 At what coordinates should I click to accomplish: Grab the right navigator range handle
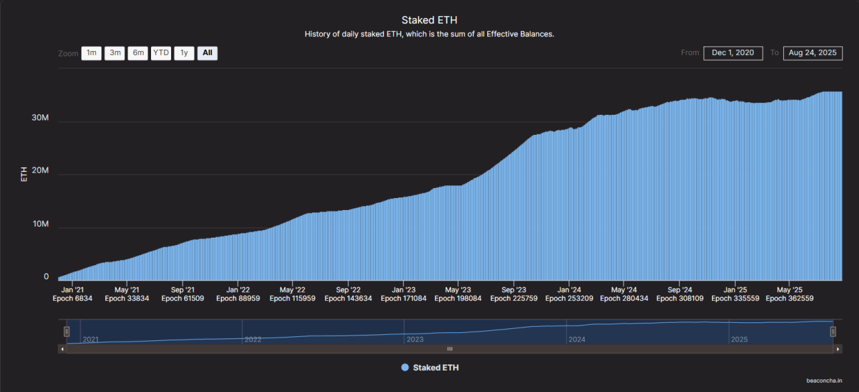(833, 331)
